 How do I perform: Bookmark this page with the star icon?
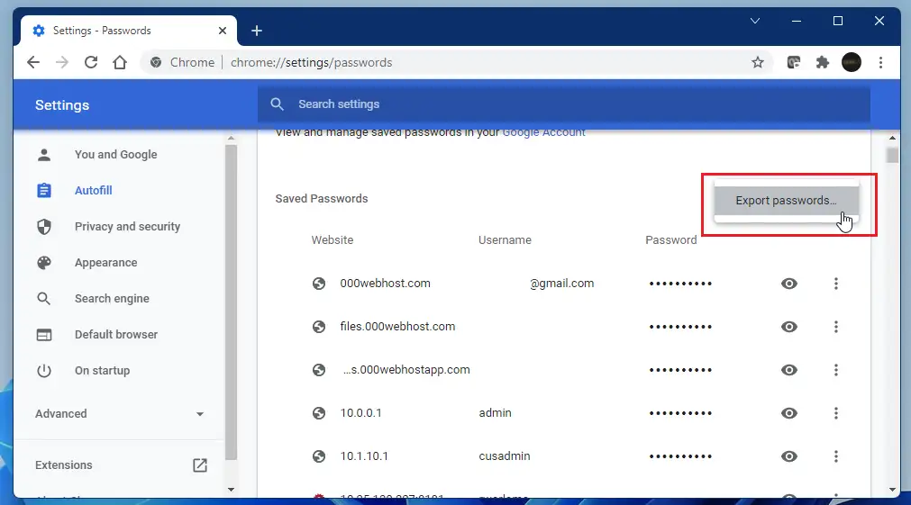[x=758, y=62]
